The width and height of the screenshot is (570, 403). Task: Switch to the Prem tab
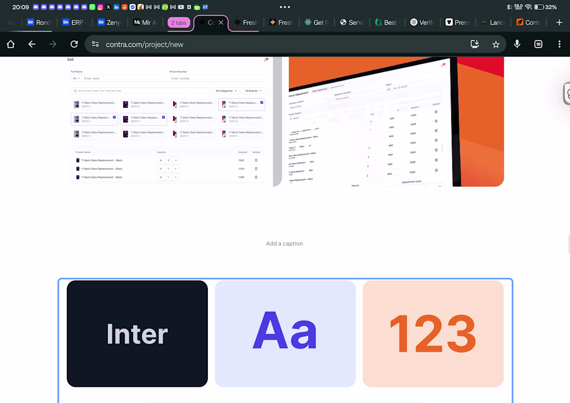(458, 22)
